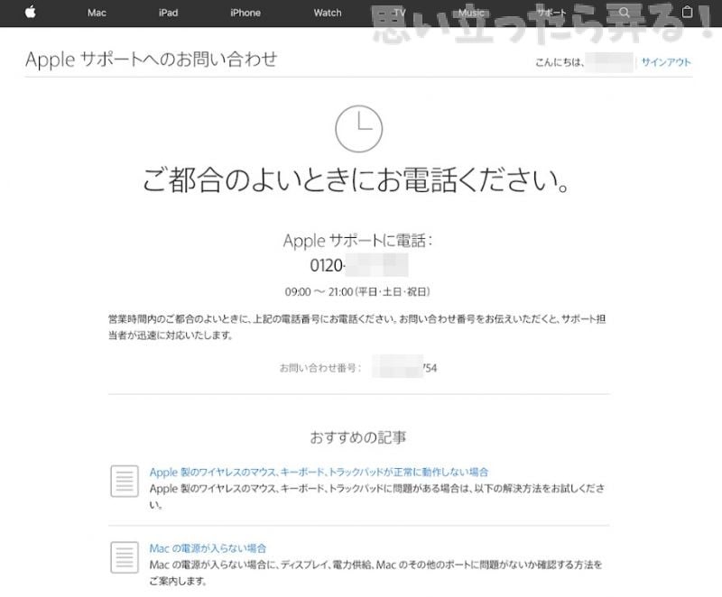Open the Mac の電源が入らない場合 link
The width and height of the screenshot is (722, 597).
tap(208, 548)
